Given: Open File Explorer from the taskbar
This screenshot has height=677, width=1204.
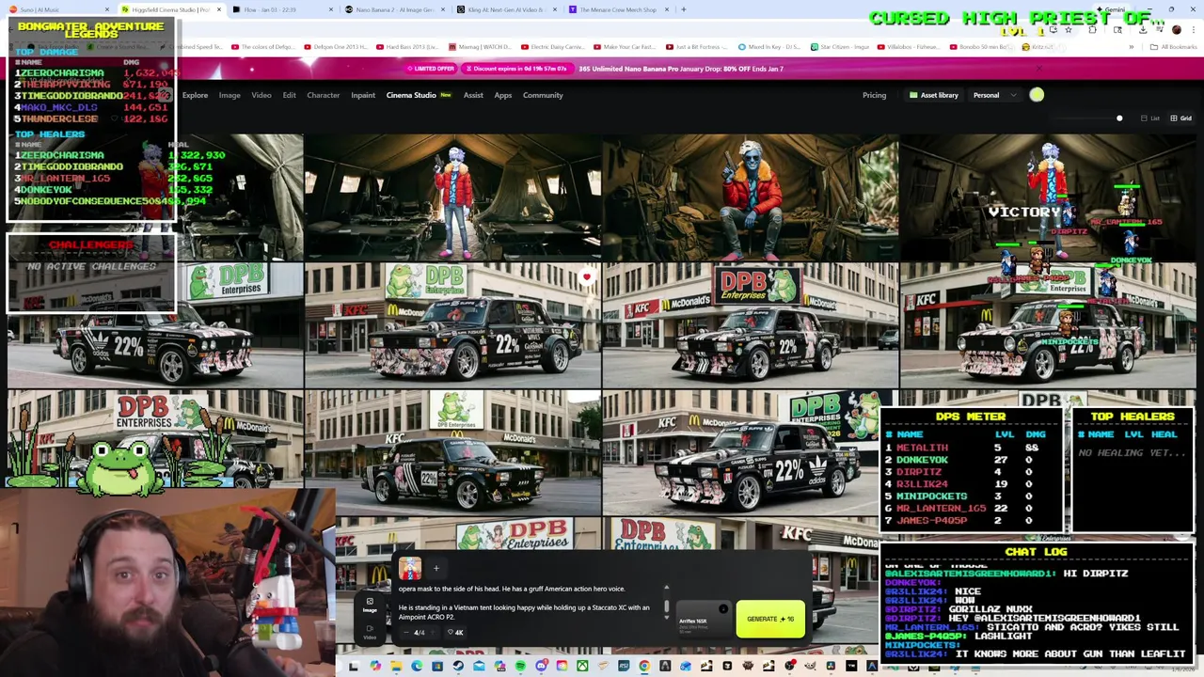Looking at the screenshot, I should 396,666.
